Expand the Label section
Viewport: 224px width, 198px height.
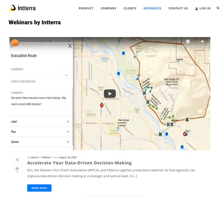click(x=40, y=121)
